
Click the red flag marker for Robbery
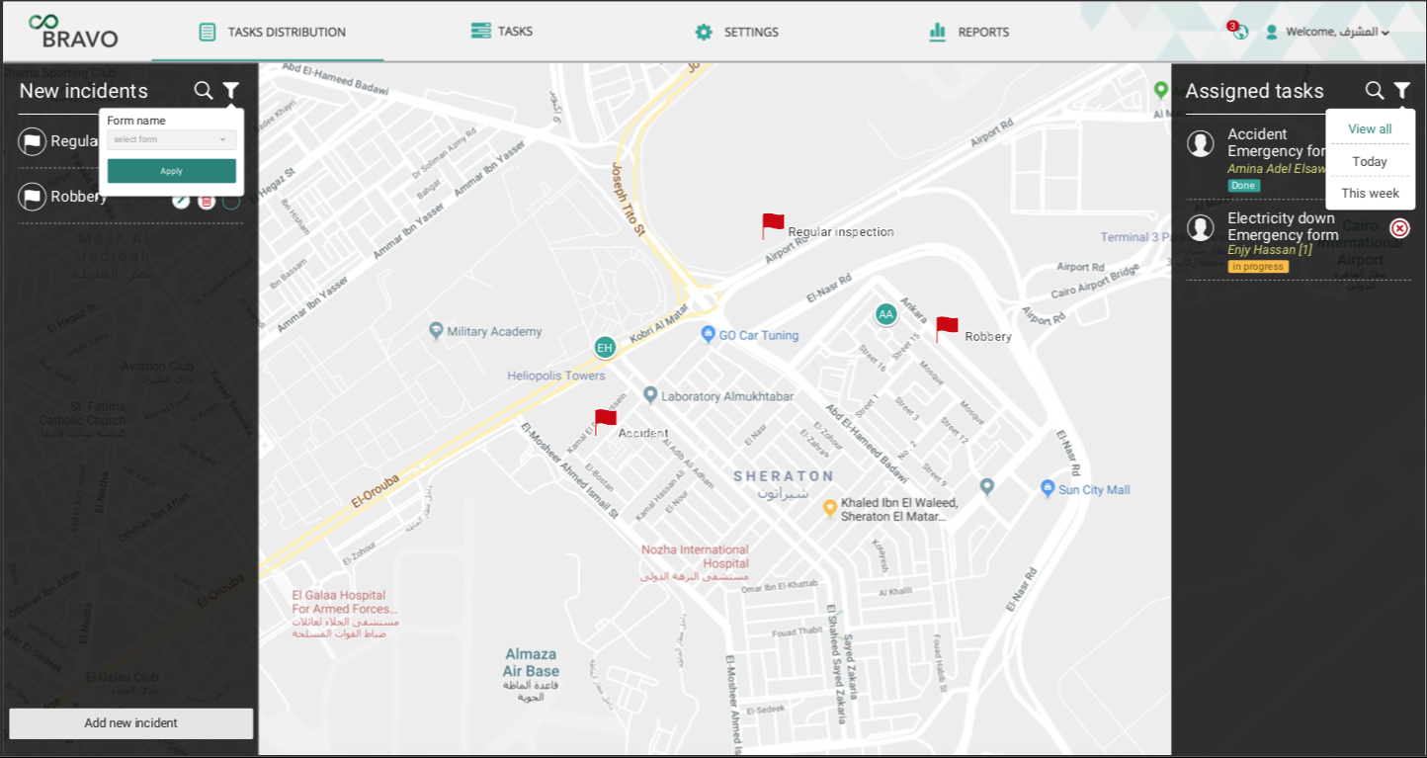[947, 329]
